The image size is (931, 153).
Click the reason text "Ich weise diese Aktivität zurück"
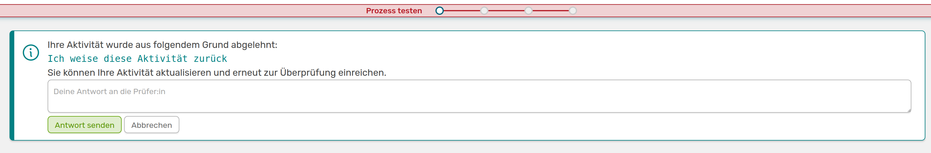[x=137, y=59]
